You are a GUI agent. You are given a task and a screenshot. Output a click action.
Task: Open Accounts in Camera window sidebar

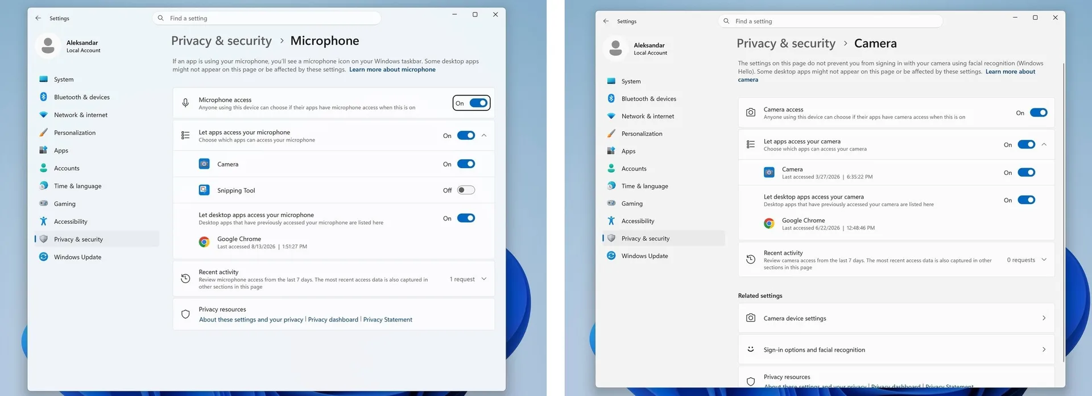(663, 168)
